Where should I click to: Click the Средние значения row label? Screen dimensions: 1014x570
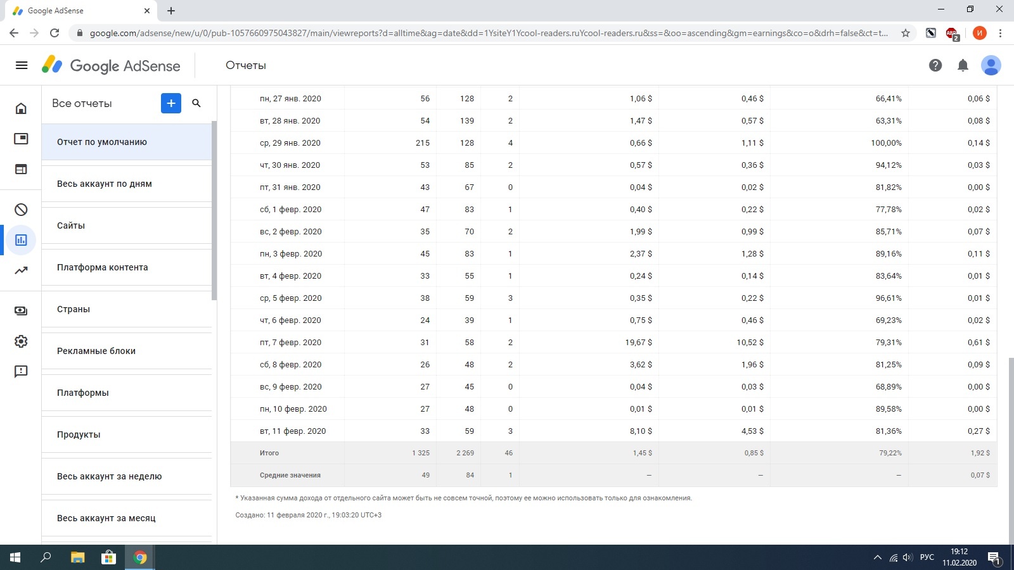point(290,475)
